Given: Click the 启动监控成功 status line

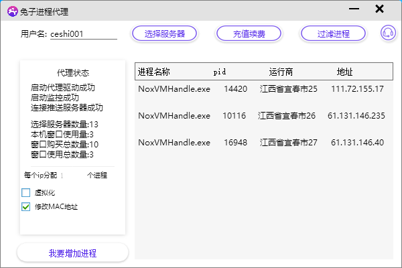Looking at the screenshot, I should coord(55,98).
